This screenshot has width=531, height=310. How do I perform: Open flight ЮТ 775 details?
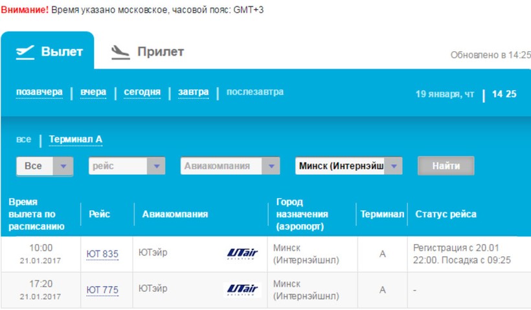pyautogui.click(x=102, y=289)
